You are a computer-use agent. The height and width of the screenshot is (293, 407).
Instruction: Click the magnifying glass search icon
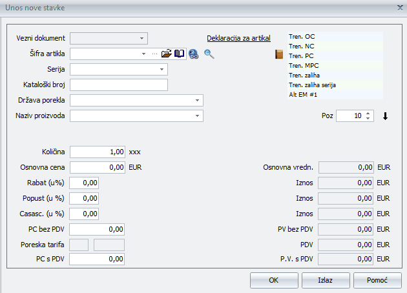(x=209, y=54)
